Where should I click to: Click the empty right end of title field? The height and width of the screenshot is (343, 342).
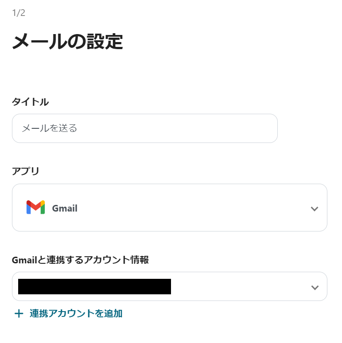[x=253, y=128]
